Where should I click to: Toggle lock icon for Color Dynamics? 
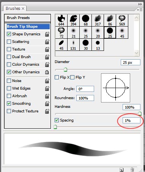tap(47, 65)
